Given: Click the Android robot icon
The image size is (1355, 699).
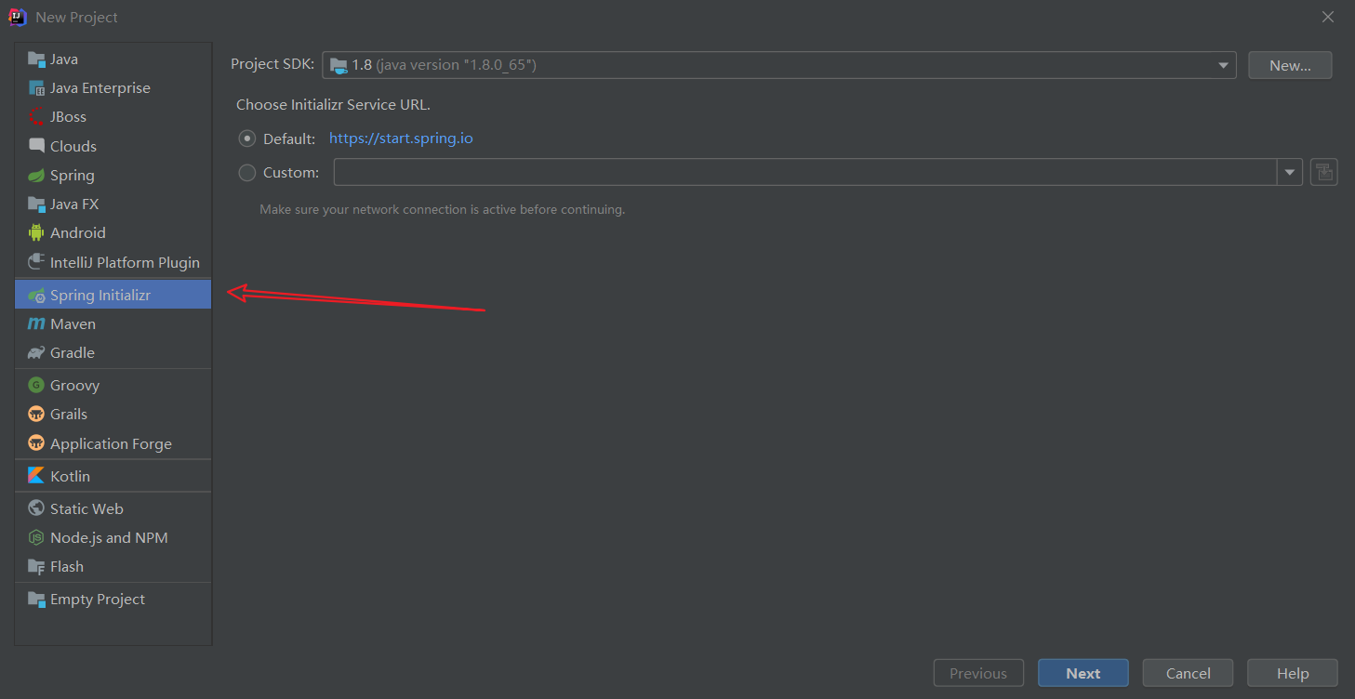Looking at the screenshot, I should (36, 232).
